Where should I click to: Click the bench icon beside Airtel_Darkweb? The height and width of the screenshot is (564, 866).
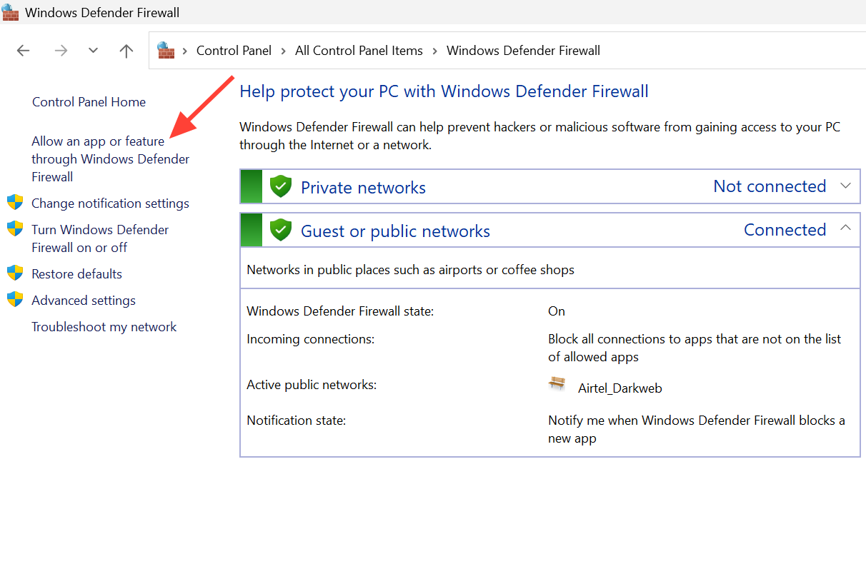(x=557, y=383)
